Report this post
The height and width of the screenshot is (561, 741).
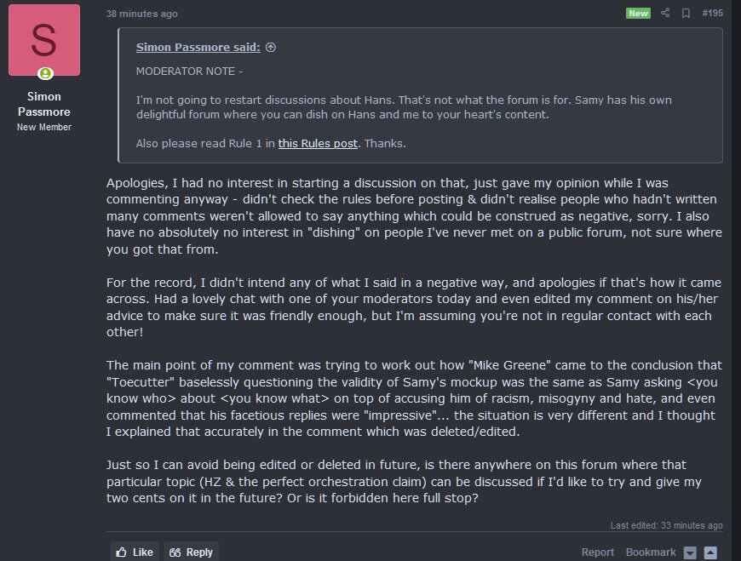point(598,552)
